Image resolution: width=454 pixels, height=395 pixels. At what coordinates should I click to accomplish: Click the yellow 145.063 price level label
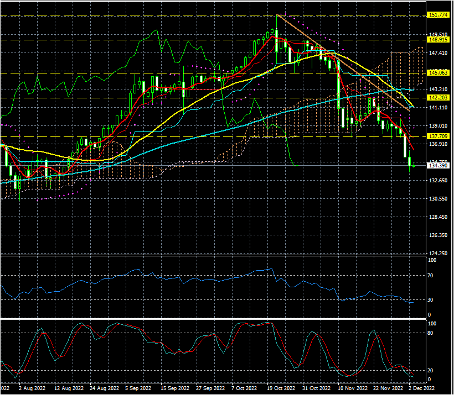pos(438,72)
